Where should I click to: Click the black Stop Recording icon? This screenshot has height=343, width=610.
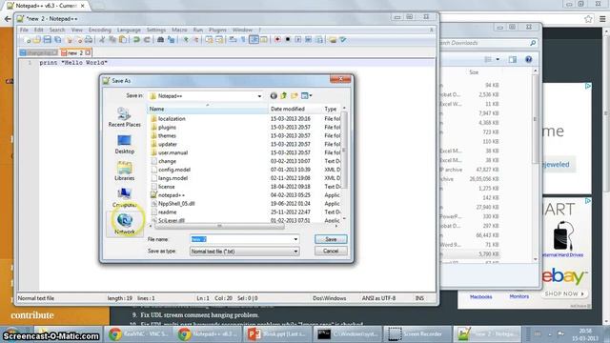click(288, 40)
